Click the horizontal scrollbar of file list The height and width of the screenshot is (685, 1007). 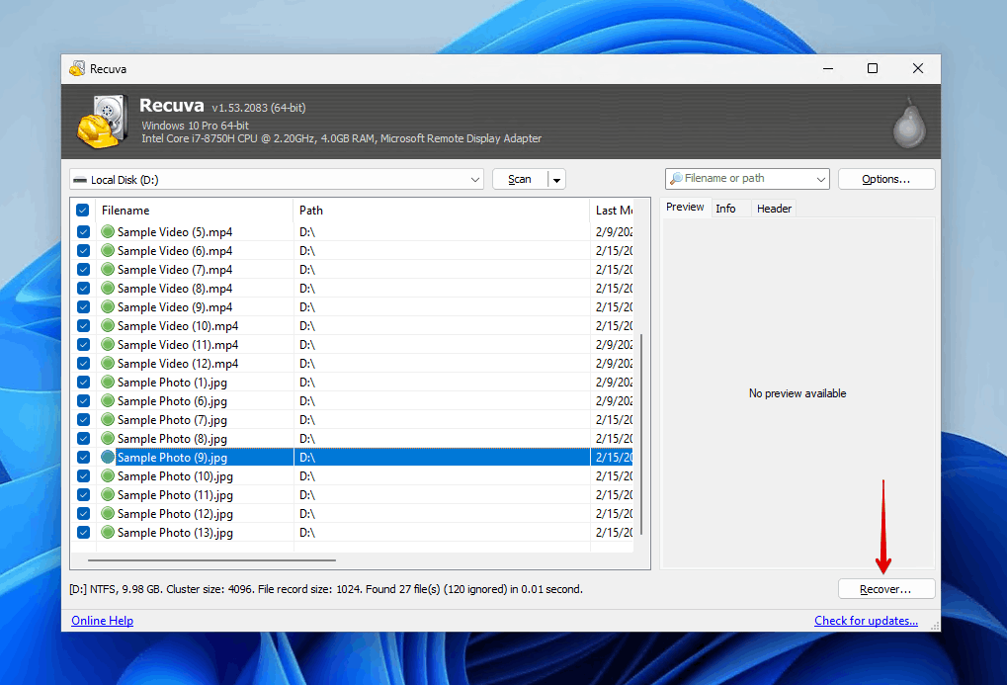[x=211, y=560]
